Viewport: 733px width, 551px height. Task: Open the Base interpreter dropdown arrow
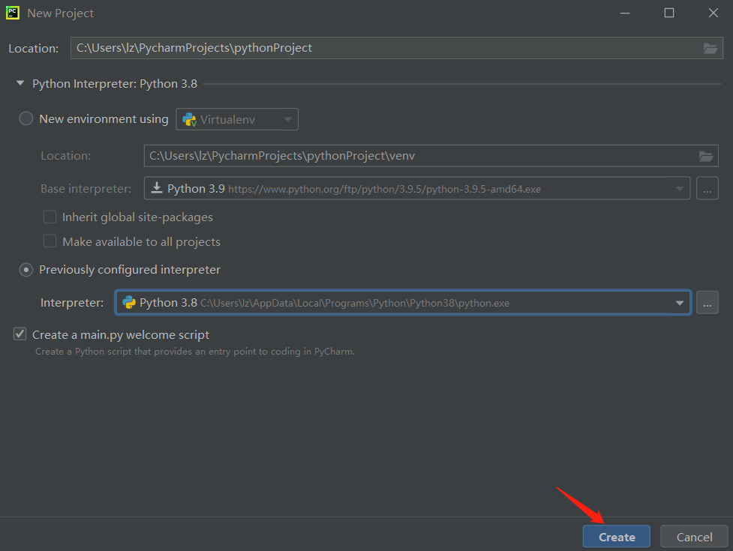point(679,189)
